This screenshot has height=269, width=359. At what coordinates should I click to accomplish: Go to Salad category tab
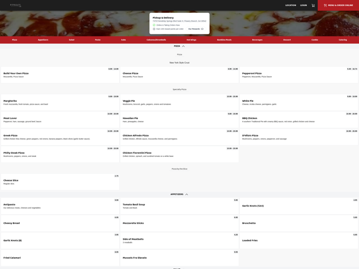point(72,40)
